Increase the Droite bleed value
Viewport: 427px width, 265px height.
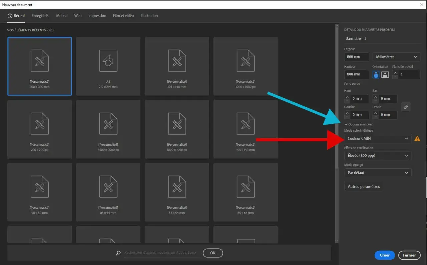[x=375, y=113]
